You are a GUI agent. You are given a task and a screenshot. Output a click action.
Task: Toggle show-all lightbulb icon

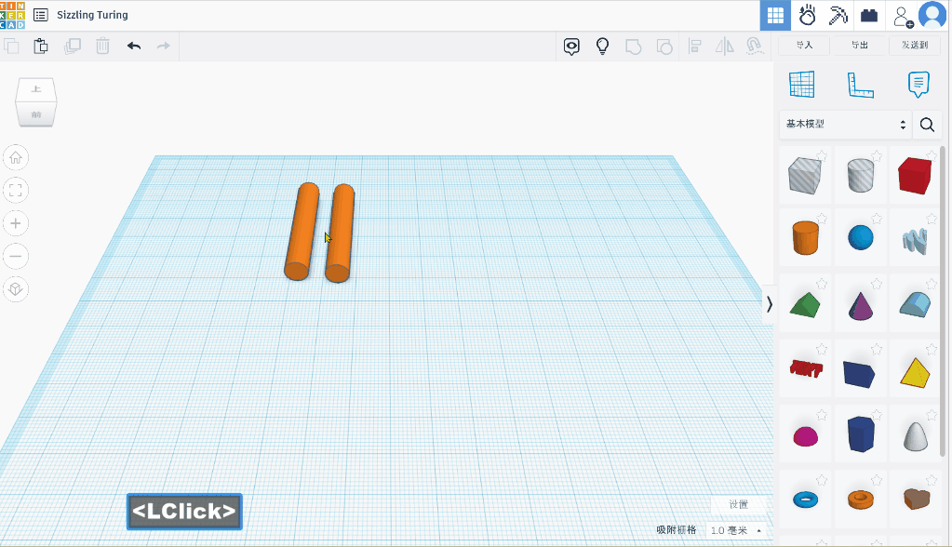[602, 47]
